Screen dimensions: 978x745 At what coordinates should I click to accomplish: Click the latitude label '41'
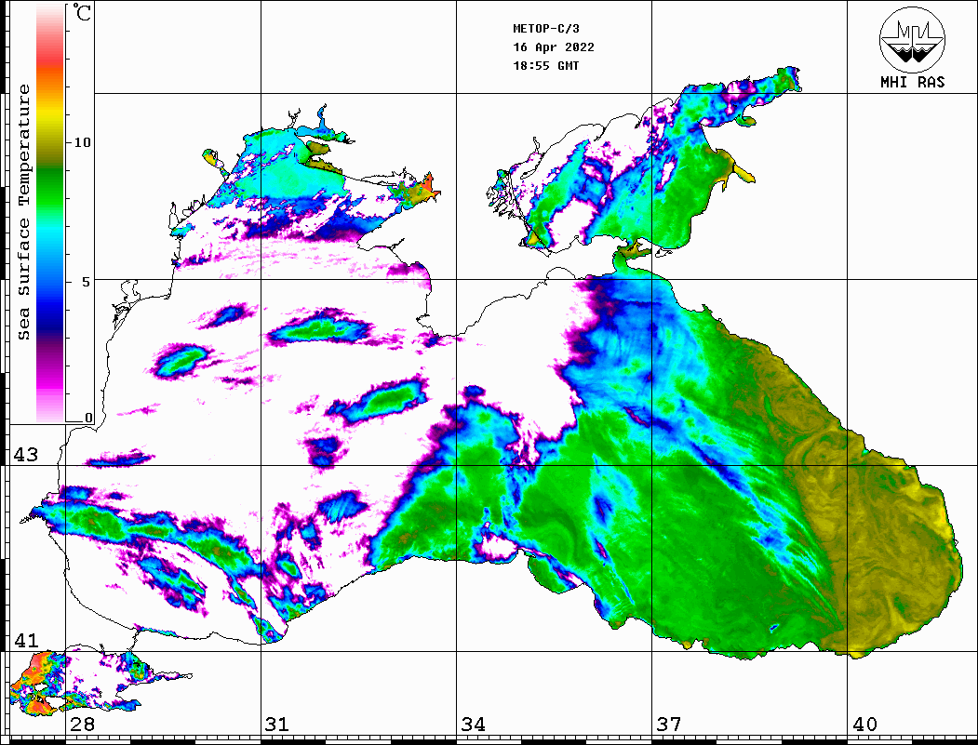coord(25,641)
